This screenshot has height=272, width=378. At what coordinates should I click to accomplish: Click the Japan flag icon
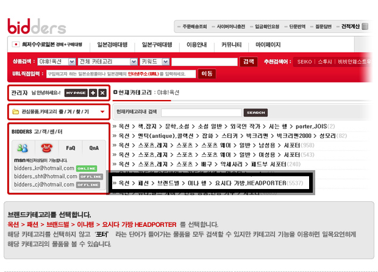pyautogui.click(x=16, y=45)
